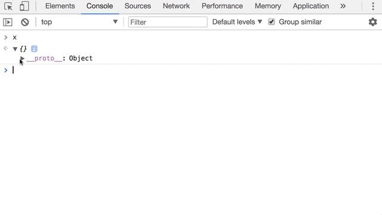The image size is (382, 215).
Task: Toggle the device toolbar icon
Action: [x=24, y=6]
